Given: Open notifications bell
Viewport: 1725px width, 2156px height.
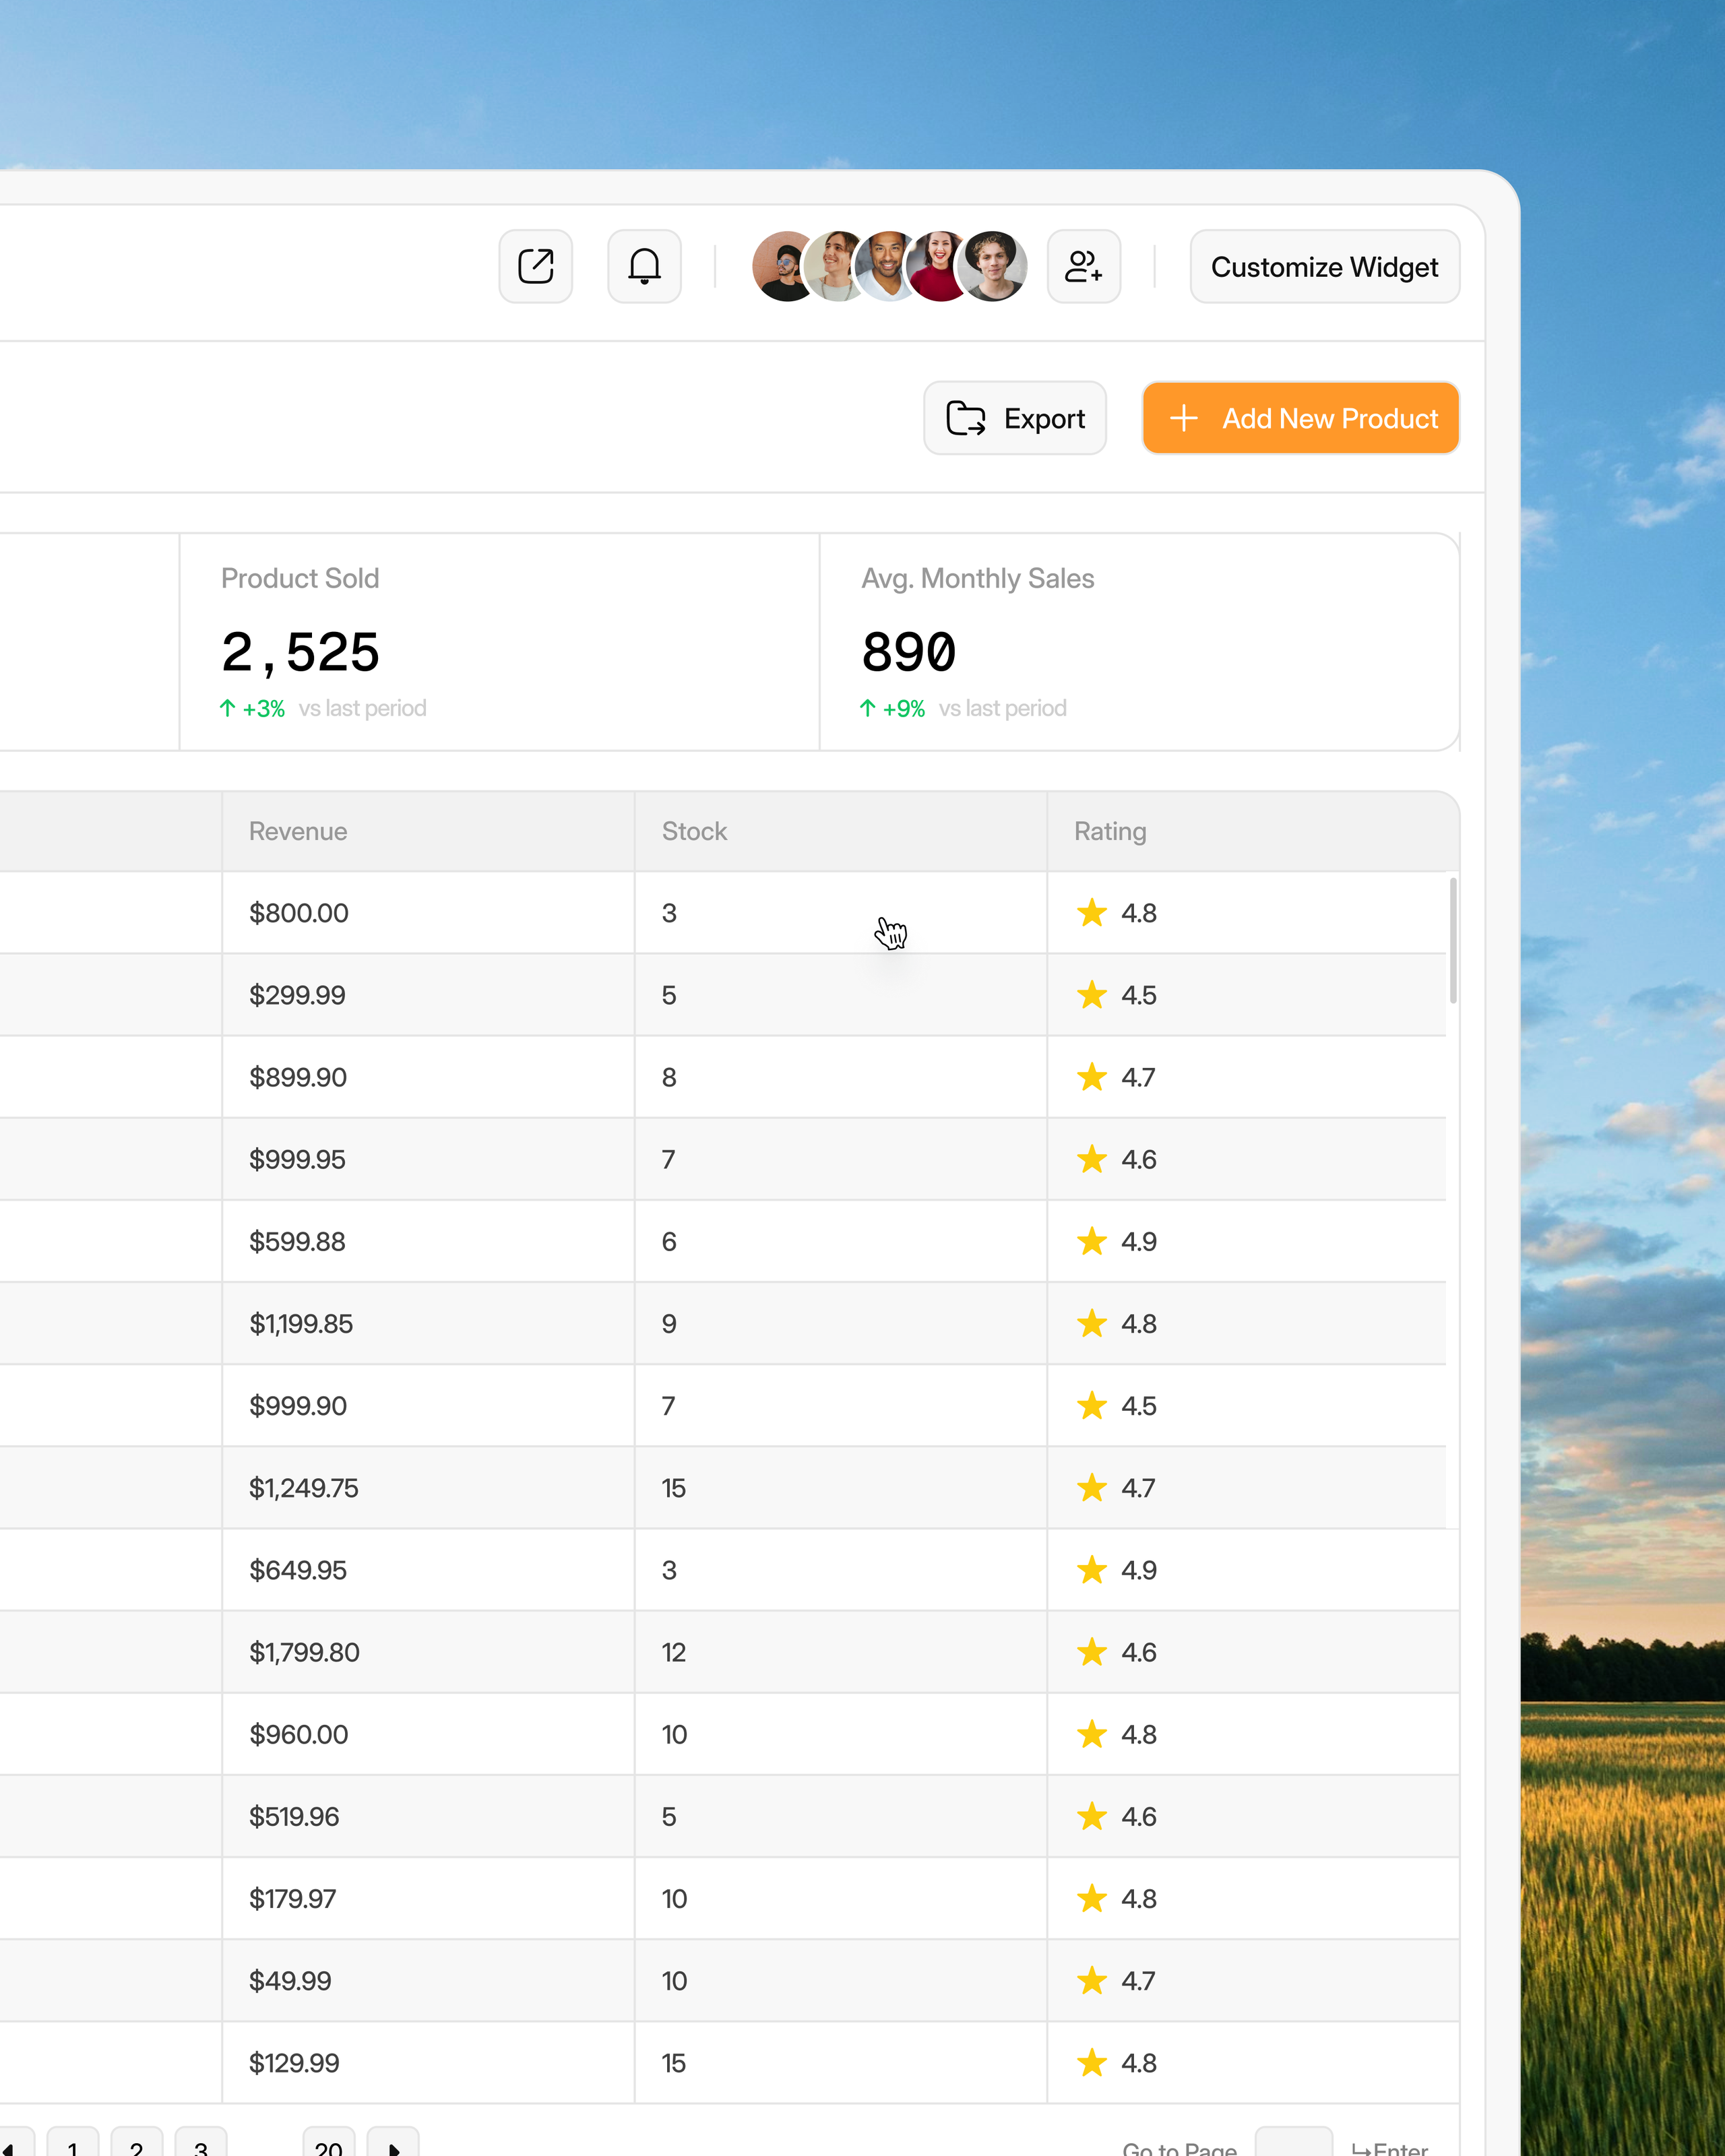Looking at the screenshot, I should (x=644, y=266).
